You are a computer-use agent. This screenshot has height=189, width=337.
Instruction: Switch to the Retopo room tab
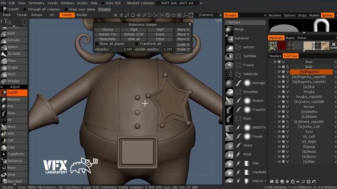37,15
